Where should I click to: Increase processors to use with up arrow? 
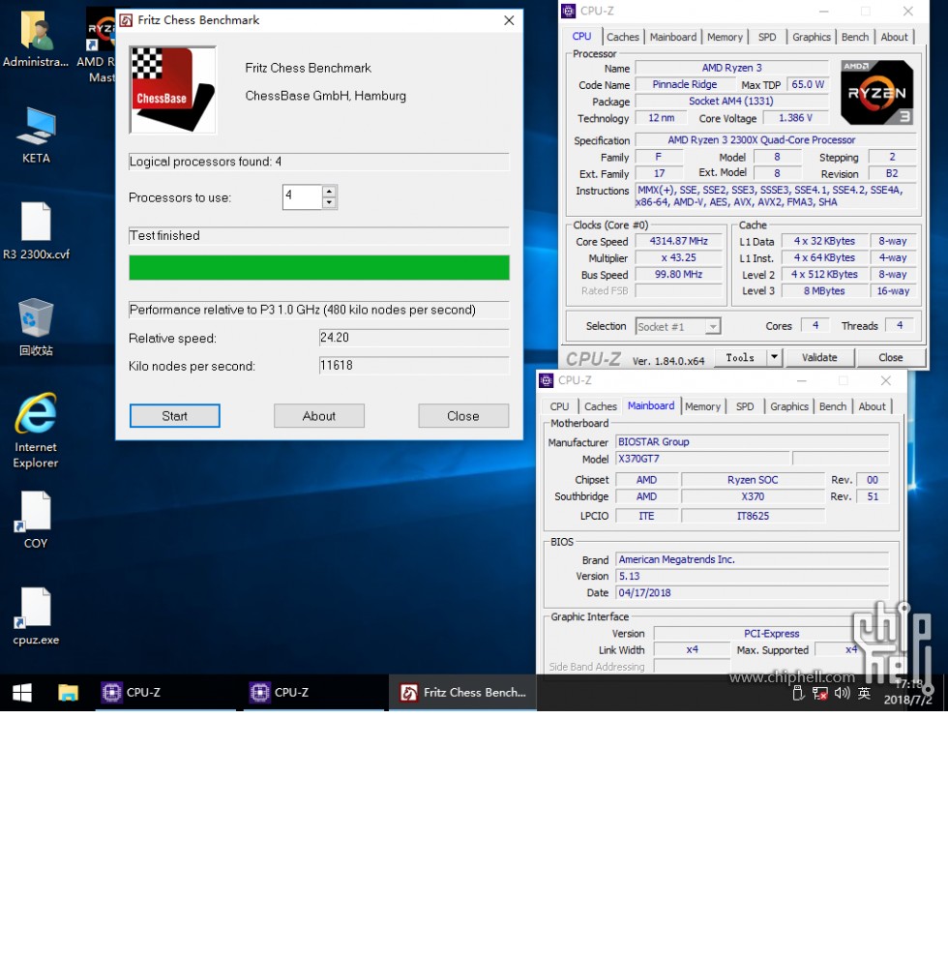tap(329, 192)
